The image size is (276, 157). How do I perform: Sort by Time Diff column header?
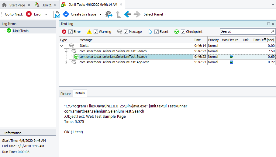pos(264,40)
